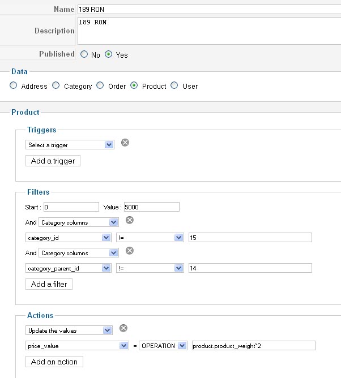
Task: Delete the first Category columns filter
Action: pyautogui.click(x=129, y=220)
